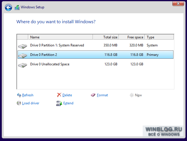This screenshot has height=141, width=187.
Task: Format the selected partition with the Format link
Action: click(102, 95)
